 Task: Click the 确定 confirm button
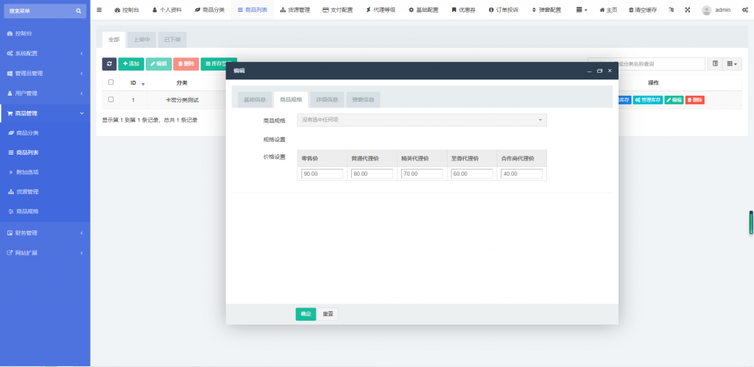[x=306, y=314]
